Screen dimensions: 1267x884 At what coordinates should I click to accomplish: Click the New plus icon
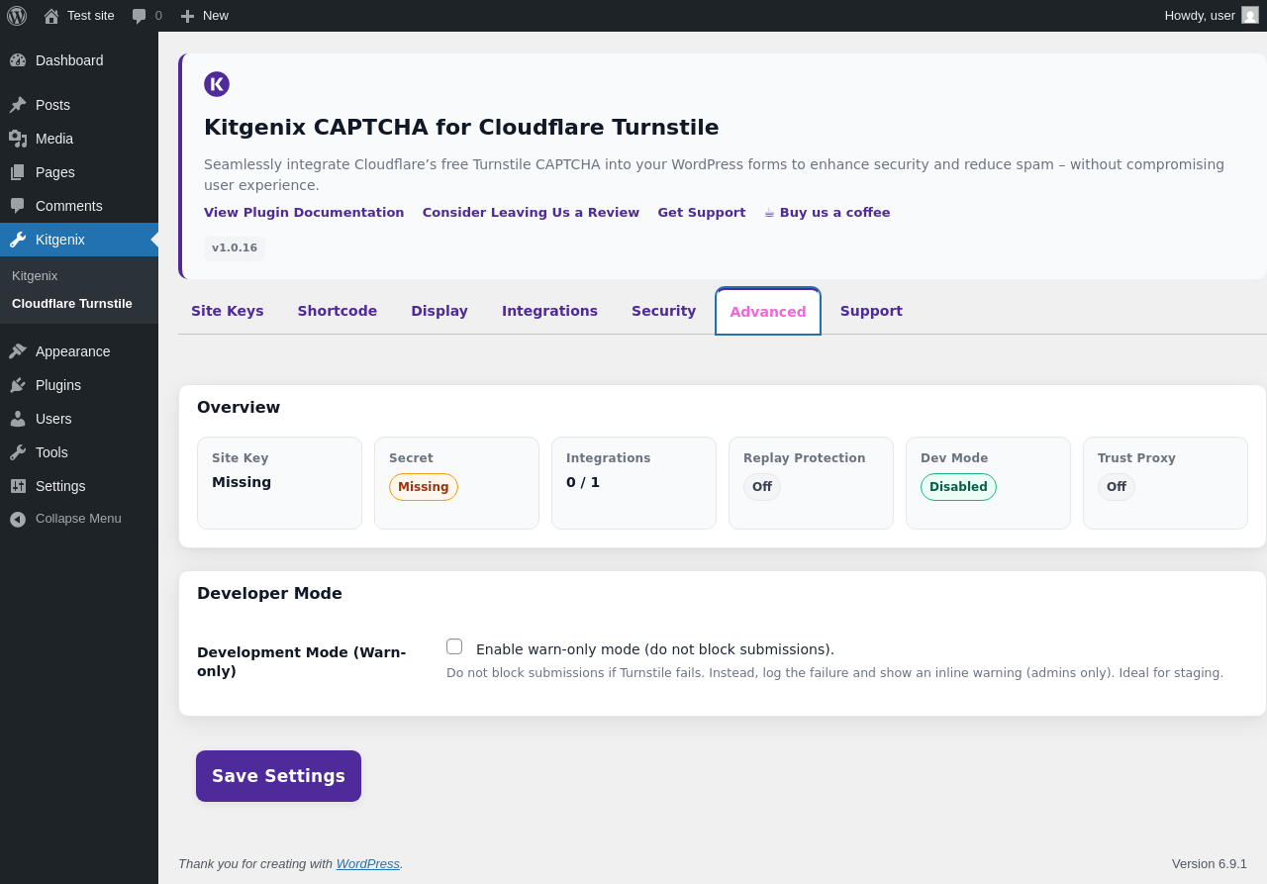pyautogui.click(x=187, y=16)
